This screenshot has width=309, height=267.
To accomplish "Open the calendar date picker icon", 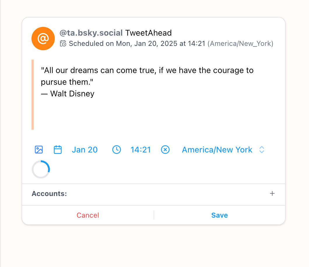I will point(58,150).
